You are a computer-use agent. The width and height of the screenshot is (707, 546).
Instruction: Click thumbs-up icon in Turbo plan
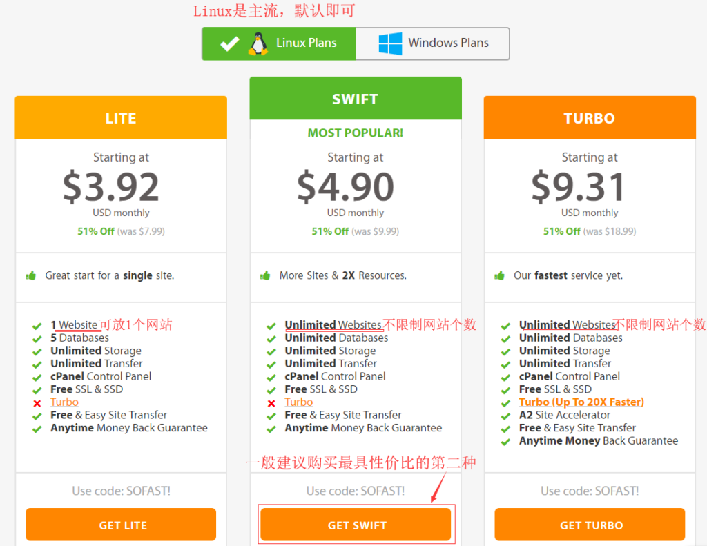[500, 275]
